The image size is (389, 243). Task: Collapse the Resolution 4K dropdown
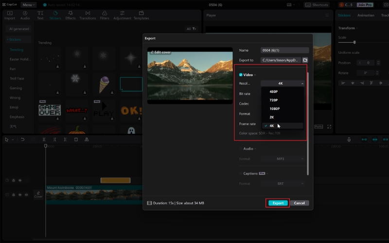click(x=283, y=83)
